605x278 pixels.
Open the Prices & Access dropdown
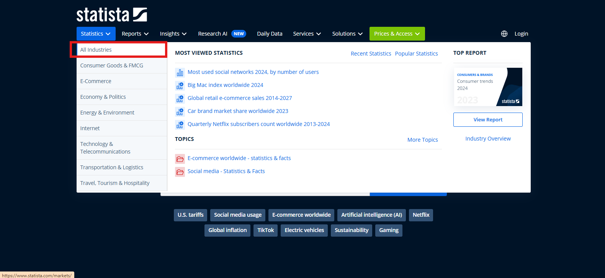coord(397,34)
